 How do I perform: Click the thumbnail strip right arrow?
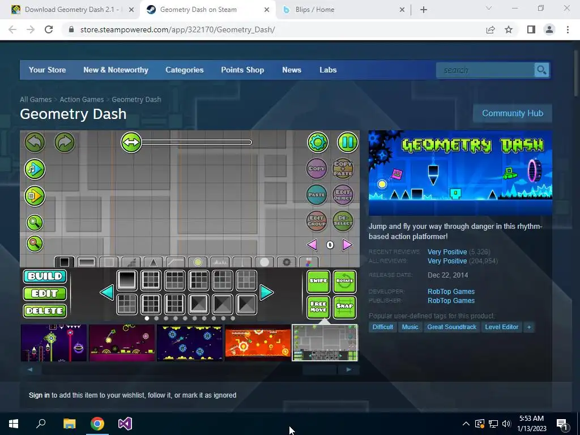pyautogui.click(x=349, y=369)
